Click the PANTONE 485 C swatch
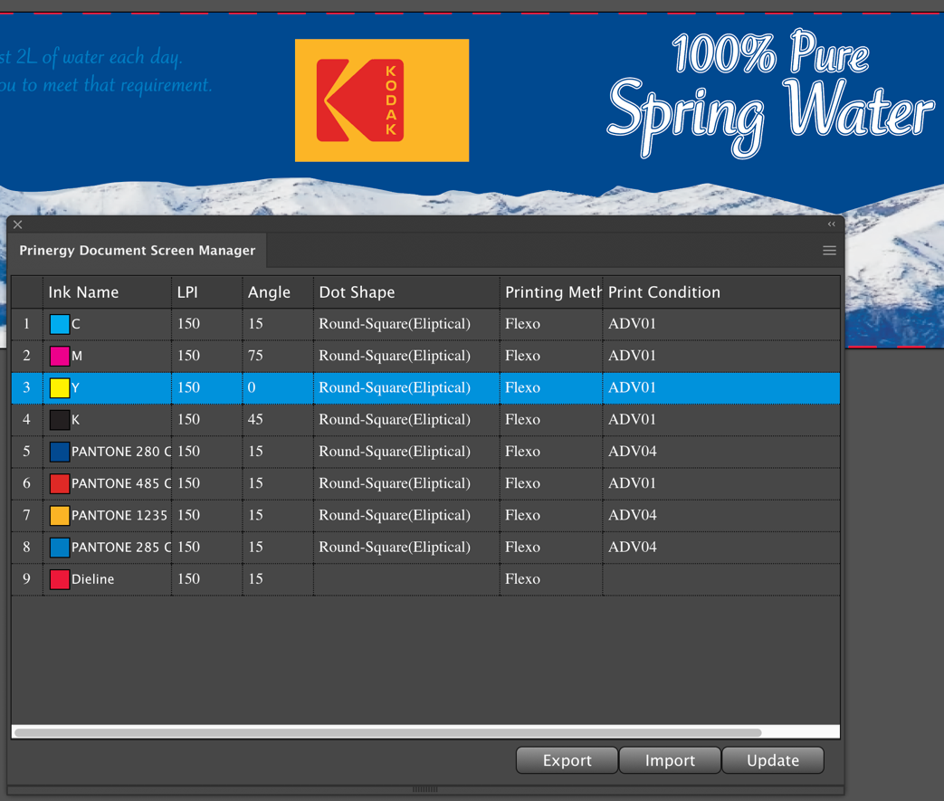Image resolution: width=944 pixels, height=801 pixels. (60, 483)
